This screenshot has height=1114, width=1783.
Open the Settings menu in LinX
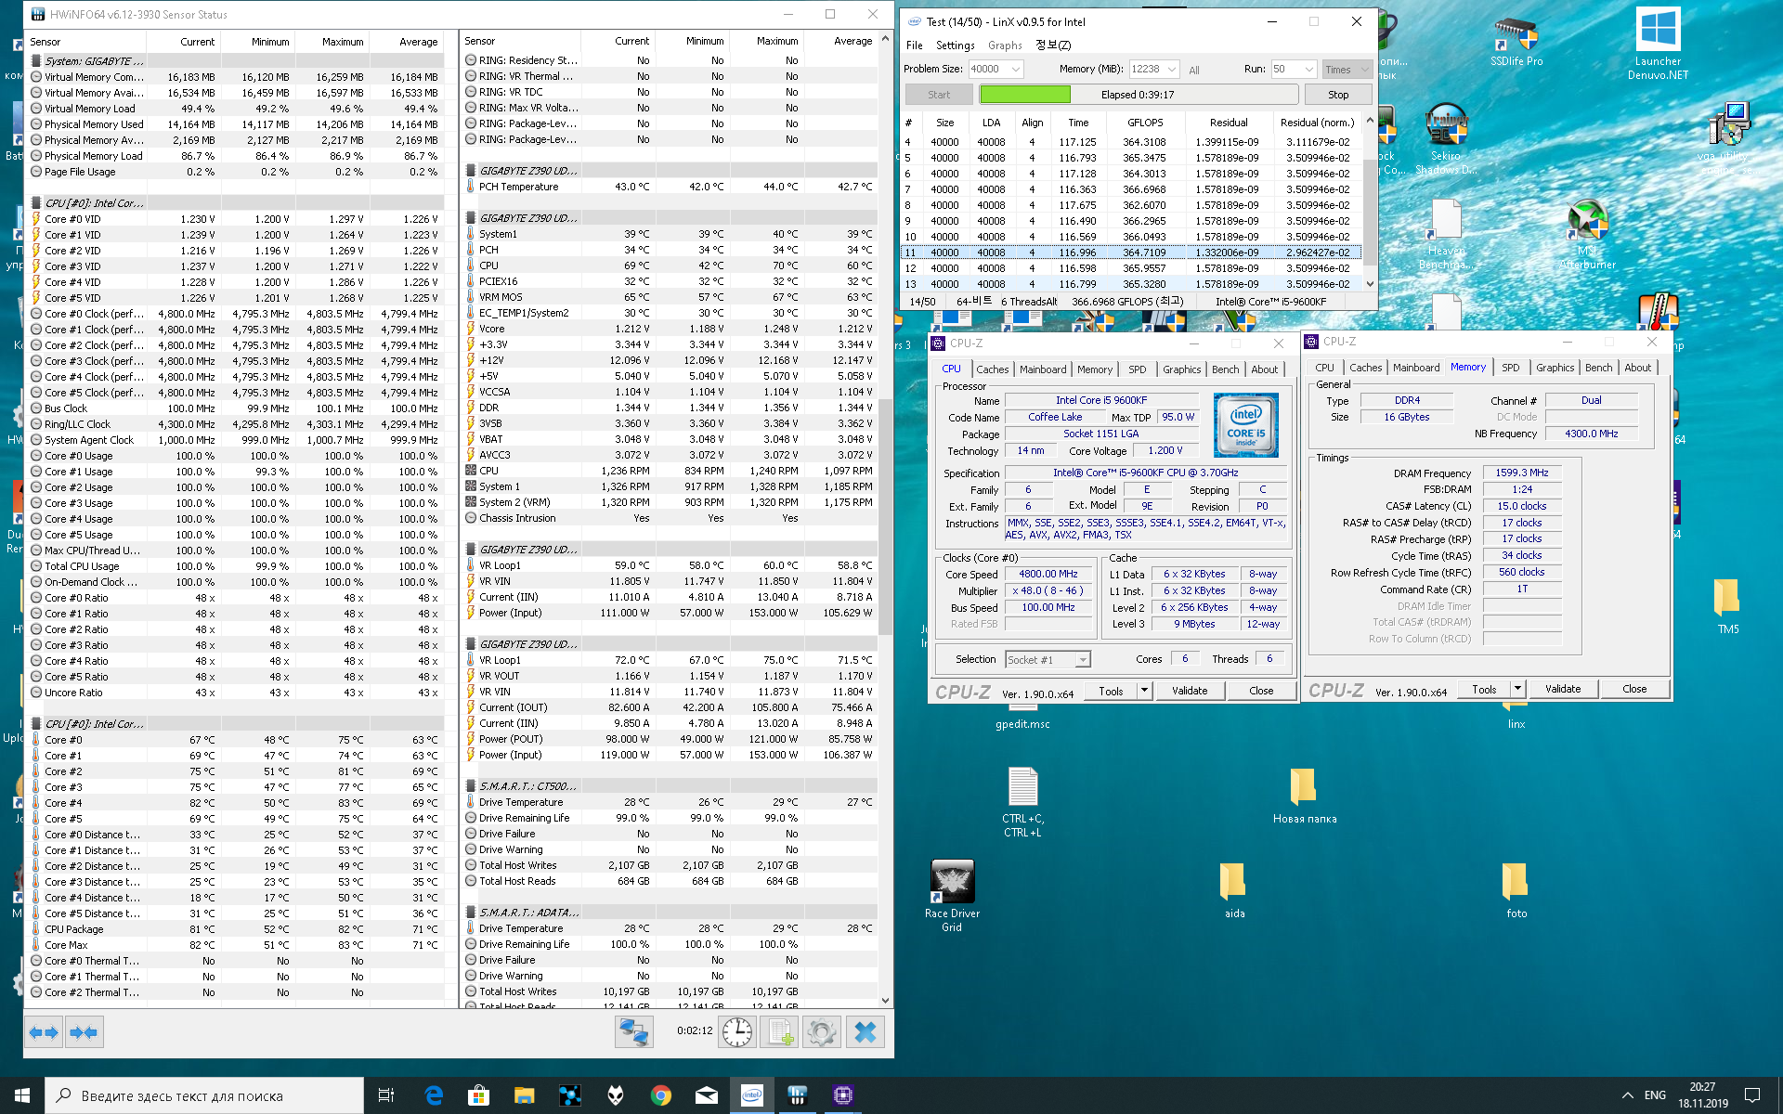click(x=955, y=45)
